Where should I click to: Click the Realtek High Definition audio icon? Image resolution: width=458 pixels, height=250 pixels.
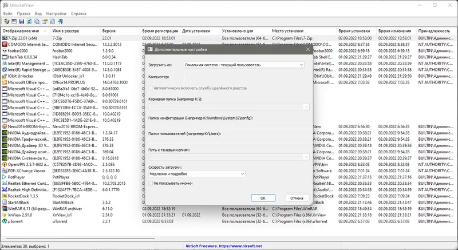5,189
